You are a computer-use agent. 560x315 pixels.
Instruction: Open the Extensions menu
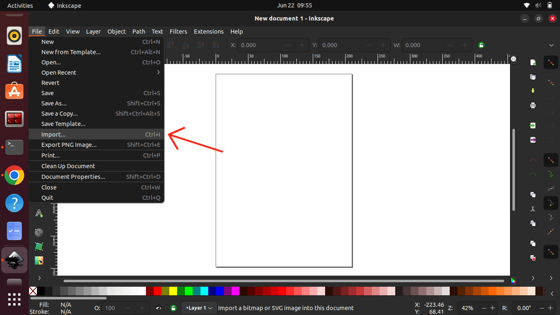(208, 32)
